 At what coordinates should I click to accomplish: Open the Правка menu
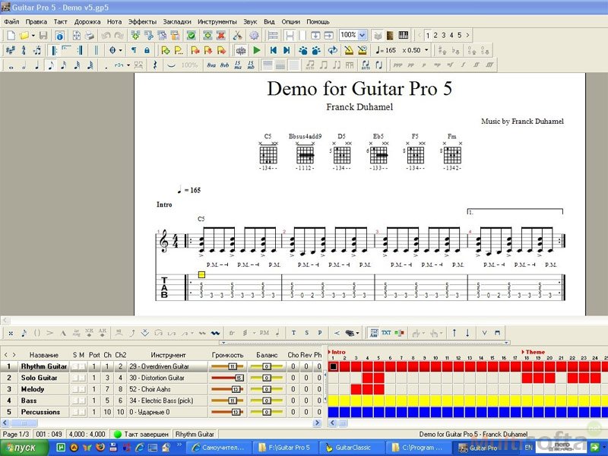pyautogui.click(x=36, y=22)
